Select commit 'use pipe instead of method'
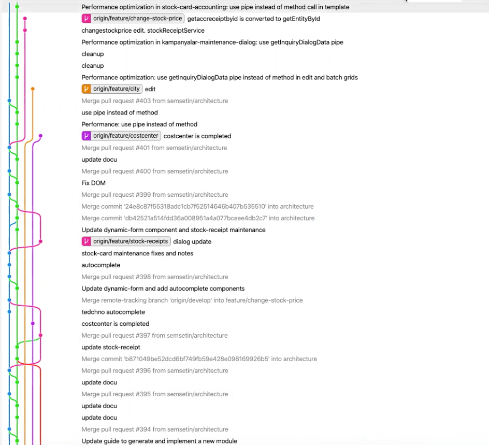Viewport: 489px width, 445px height. (120, 112)
